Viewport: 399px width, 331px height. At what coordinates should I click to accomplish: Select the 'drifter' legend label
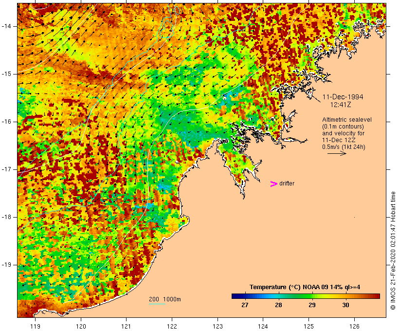[x=287, y=184]
